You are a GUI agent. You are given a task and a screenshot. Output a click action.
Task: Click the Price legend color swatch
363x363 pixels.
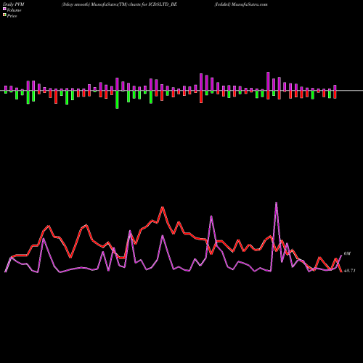[x=4, y=15]
